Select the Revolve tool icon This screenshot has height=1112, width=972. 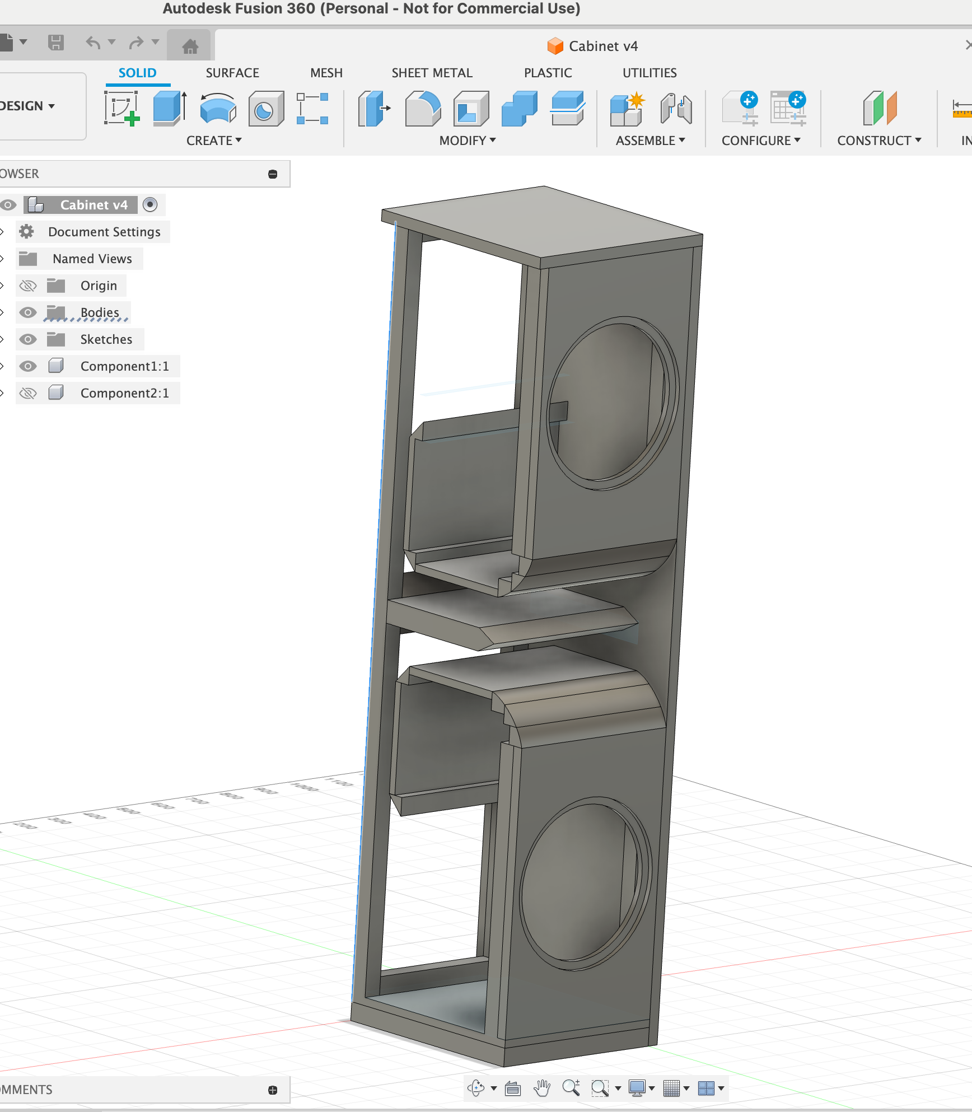coord(218,108)
